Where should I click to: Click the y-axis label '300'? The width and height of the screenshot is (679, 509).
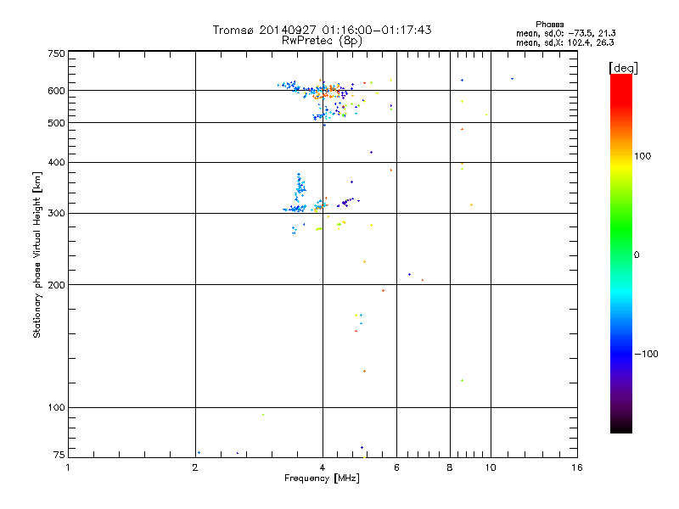pos(56,214)
